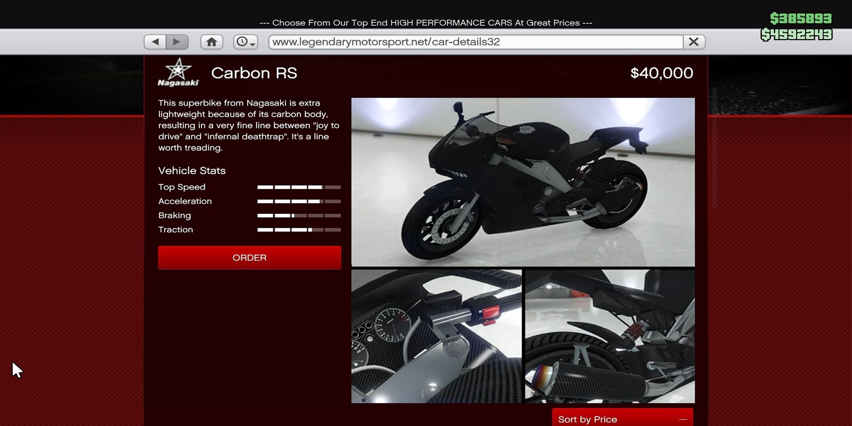The image size is (852, 426).
Task: Close the in-game browser with X
Action: click(694, 42)
